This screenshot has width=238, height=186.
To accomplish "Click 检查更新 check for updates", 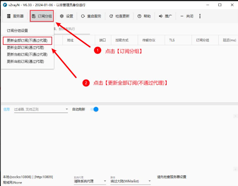I will coord(119,16).
